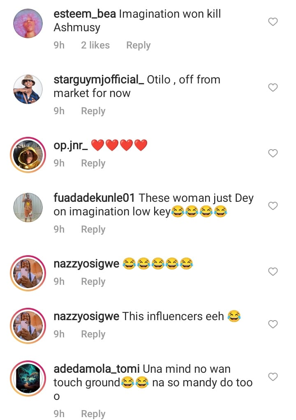Tap heart on starguymjofficial_ comment
296x420 pixels.
tap(273, 88)
